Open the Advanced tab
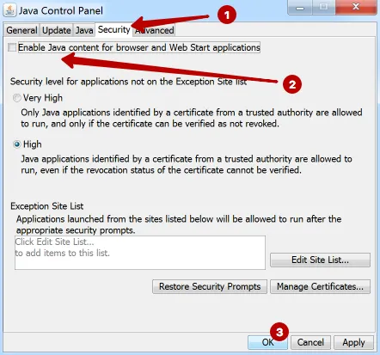380x355 pixels. pos(155,30)
